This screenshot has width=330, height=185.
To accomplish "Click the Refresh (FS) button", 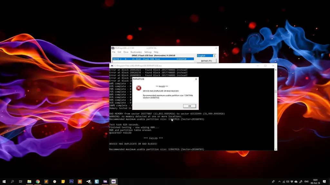I will pyautogui.click(x=207, y=61).
